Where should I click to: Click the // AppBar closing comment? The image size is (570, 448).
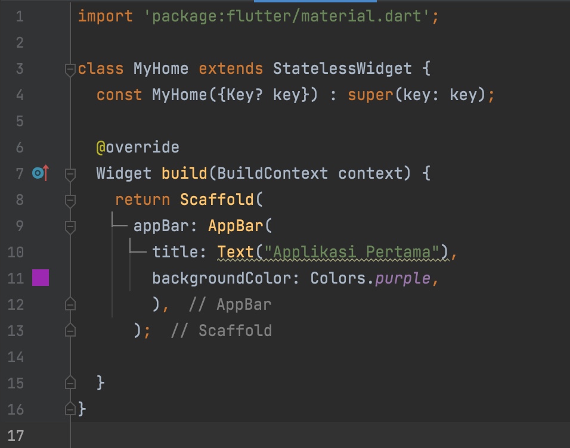(230, 304)
